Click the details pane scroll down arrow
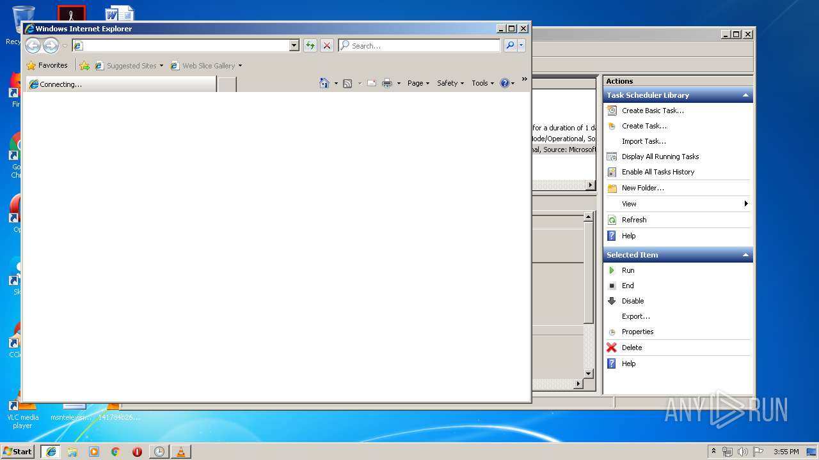The image size is (819, 460). click(x=589, y=374)
